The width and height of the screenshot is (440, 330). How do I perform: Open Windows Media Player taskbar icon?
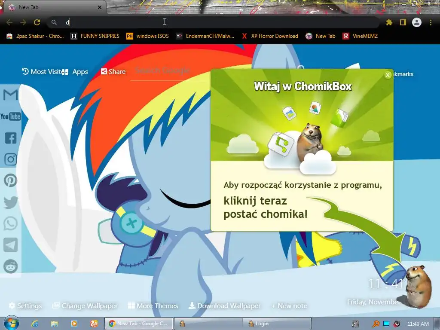(x=74, y=324)
